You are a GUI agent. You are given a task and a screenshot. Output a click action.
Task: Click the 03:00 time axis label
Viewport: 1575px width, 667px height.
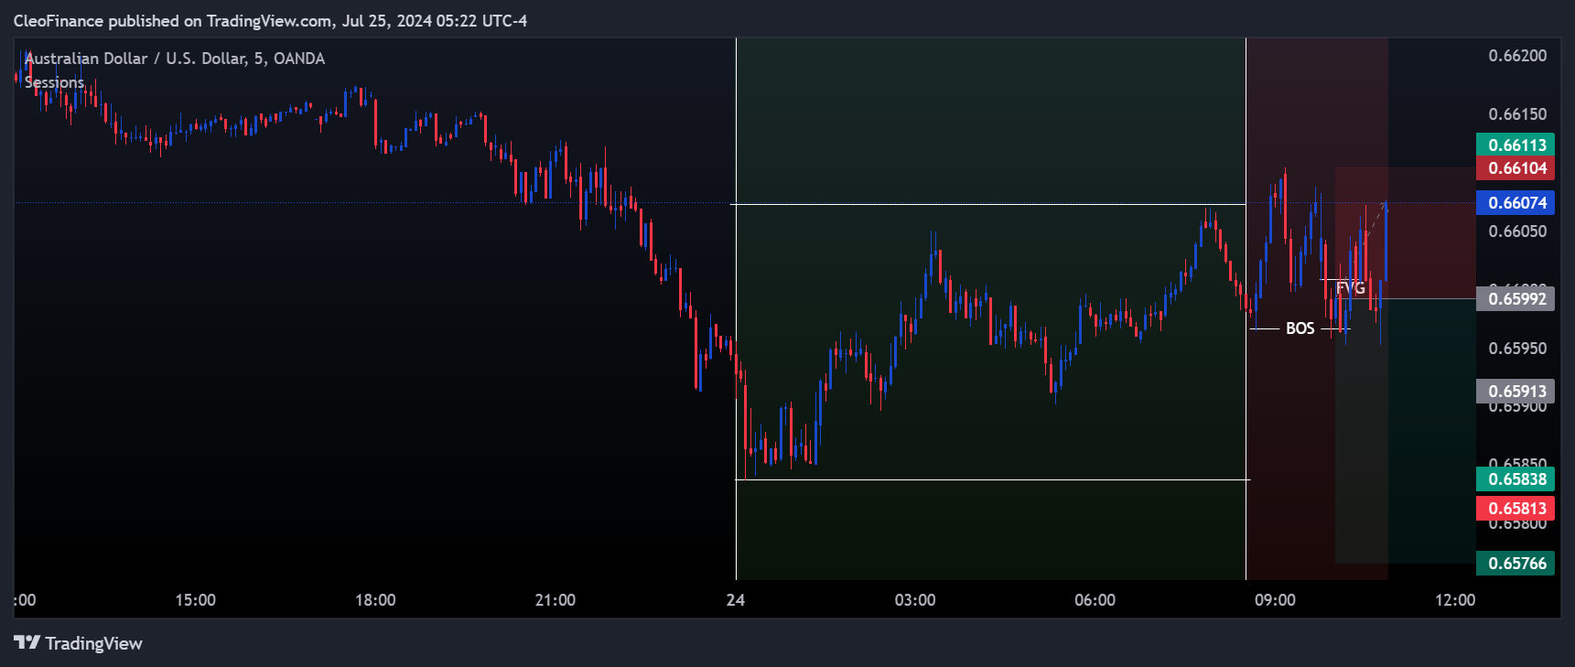click(915, 600)
